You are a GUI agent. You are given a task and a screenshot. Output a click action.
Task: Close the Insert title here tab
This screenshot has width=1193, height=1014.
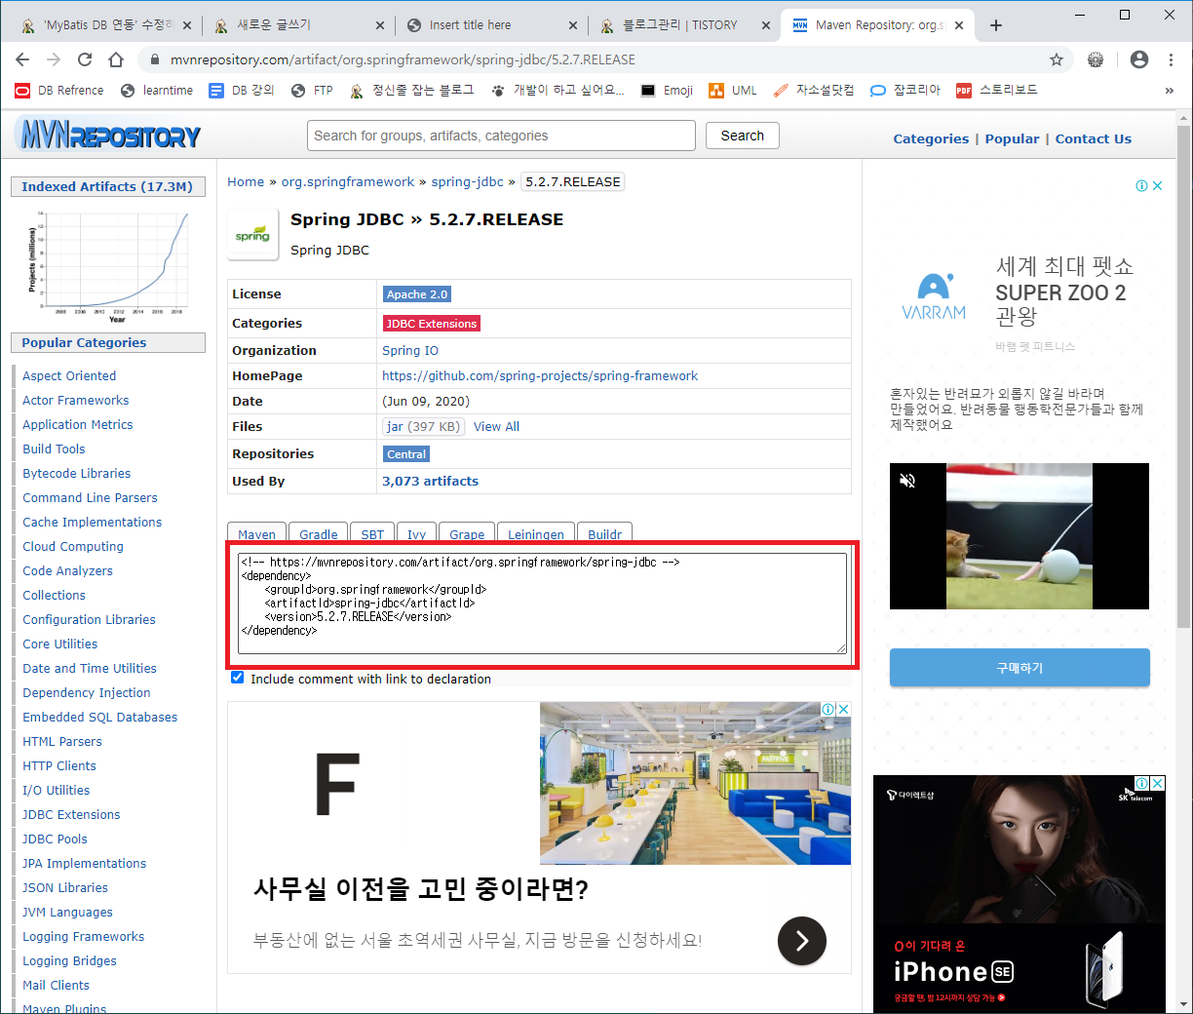click(x=573, y=25)
